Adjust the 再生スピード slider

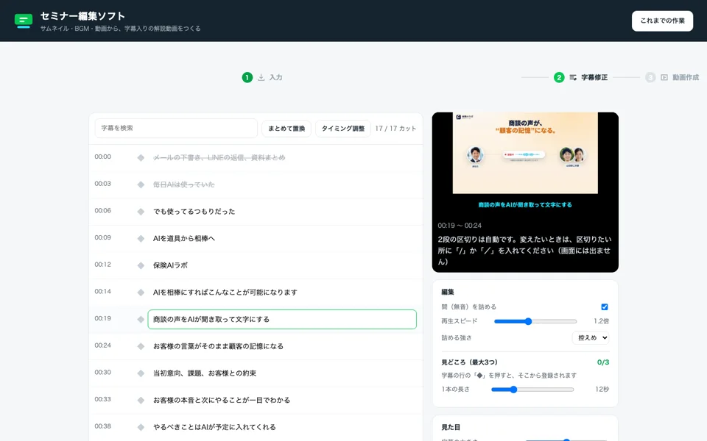click(x=535, y=321)
